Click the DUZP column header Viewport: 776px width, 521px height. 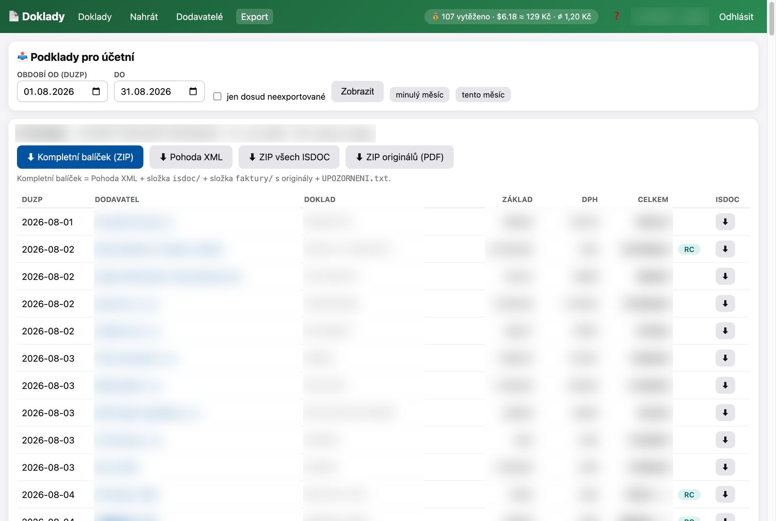pos(32,200)
